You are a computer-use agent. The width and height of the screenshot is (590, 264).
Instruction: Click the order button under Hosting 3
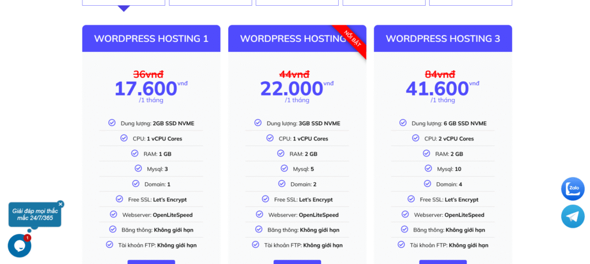(x=442, y=262)
